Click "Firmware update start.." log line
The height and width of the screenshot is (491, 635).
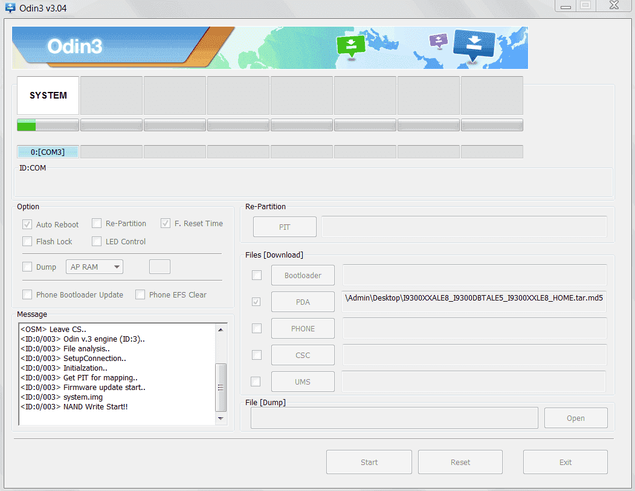click(x=83, y=387)
